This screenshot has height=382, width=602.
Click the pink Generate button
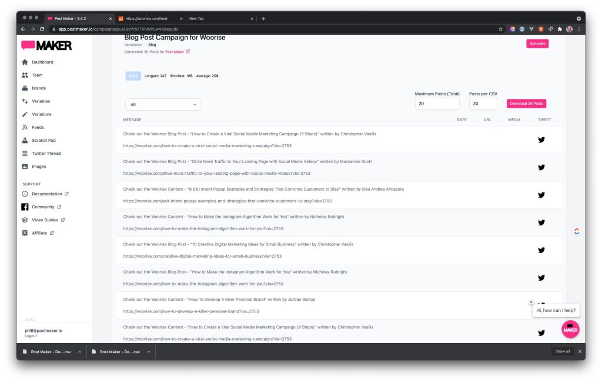tap(537, 44)
